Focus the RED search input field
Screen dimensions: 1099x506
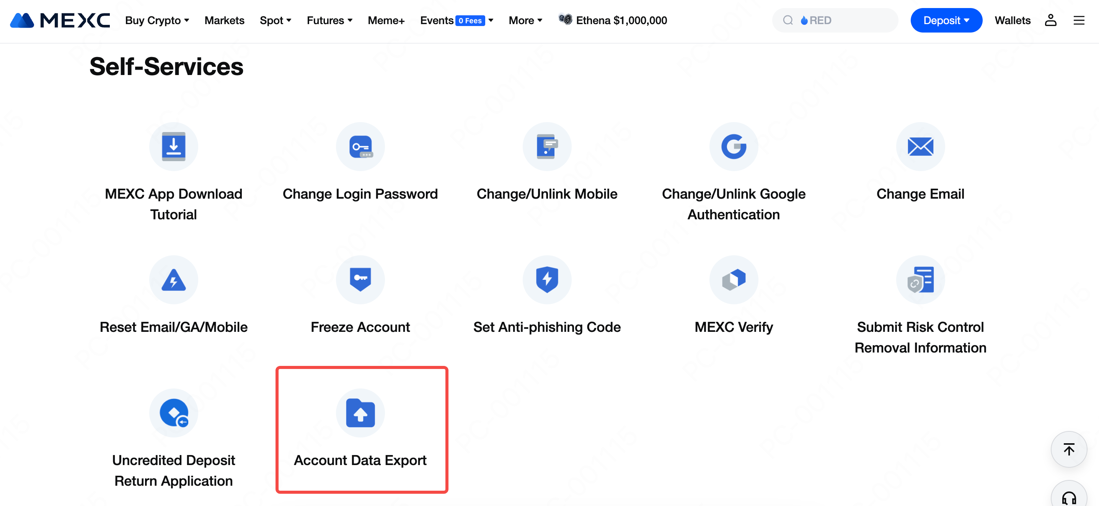835,20
